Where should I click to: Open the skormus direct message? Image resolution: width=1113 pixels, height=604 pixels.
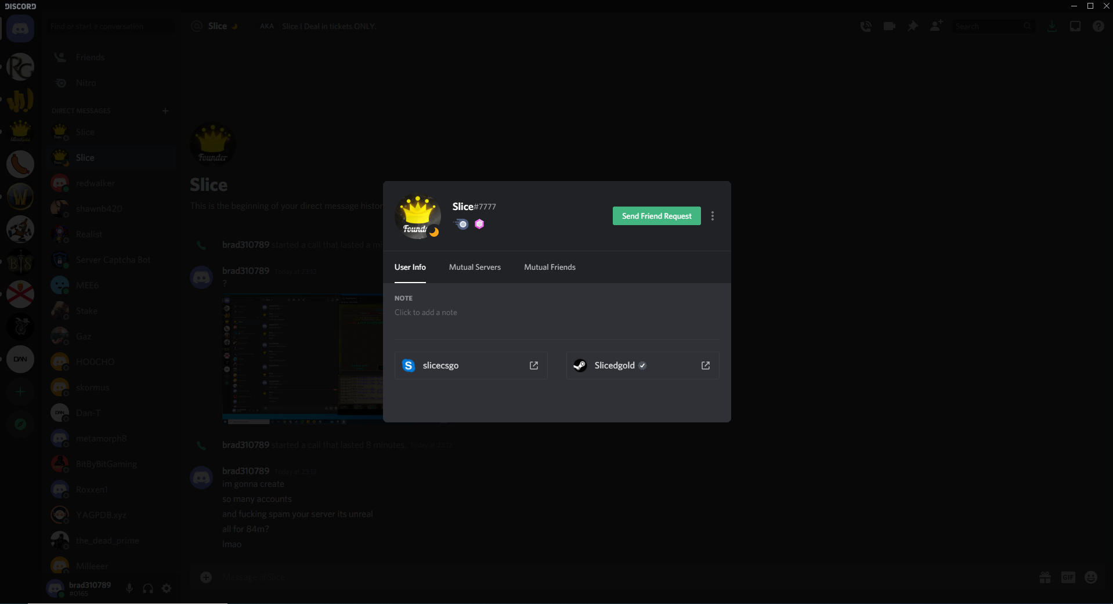[x=111, y=388]
